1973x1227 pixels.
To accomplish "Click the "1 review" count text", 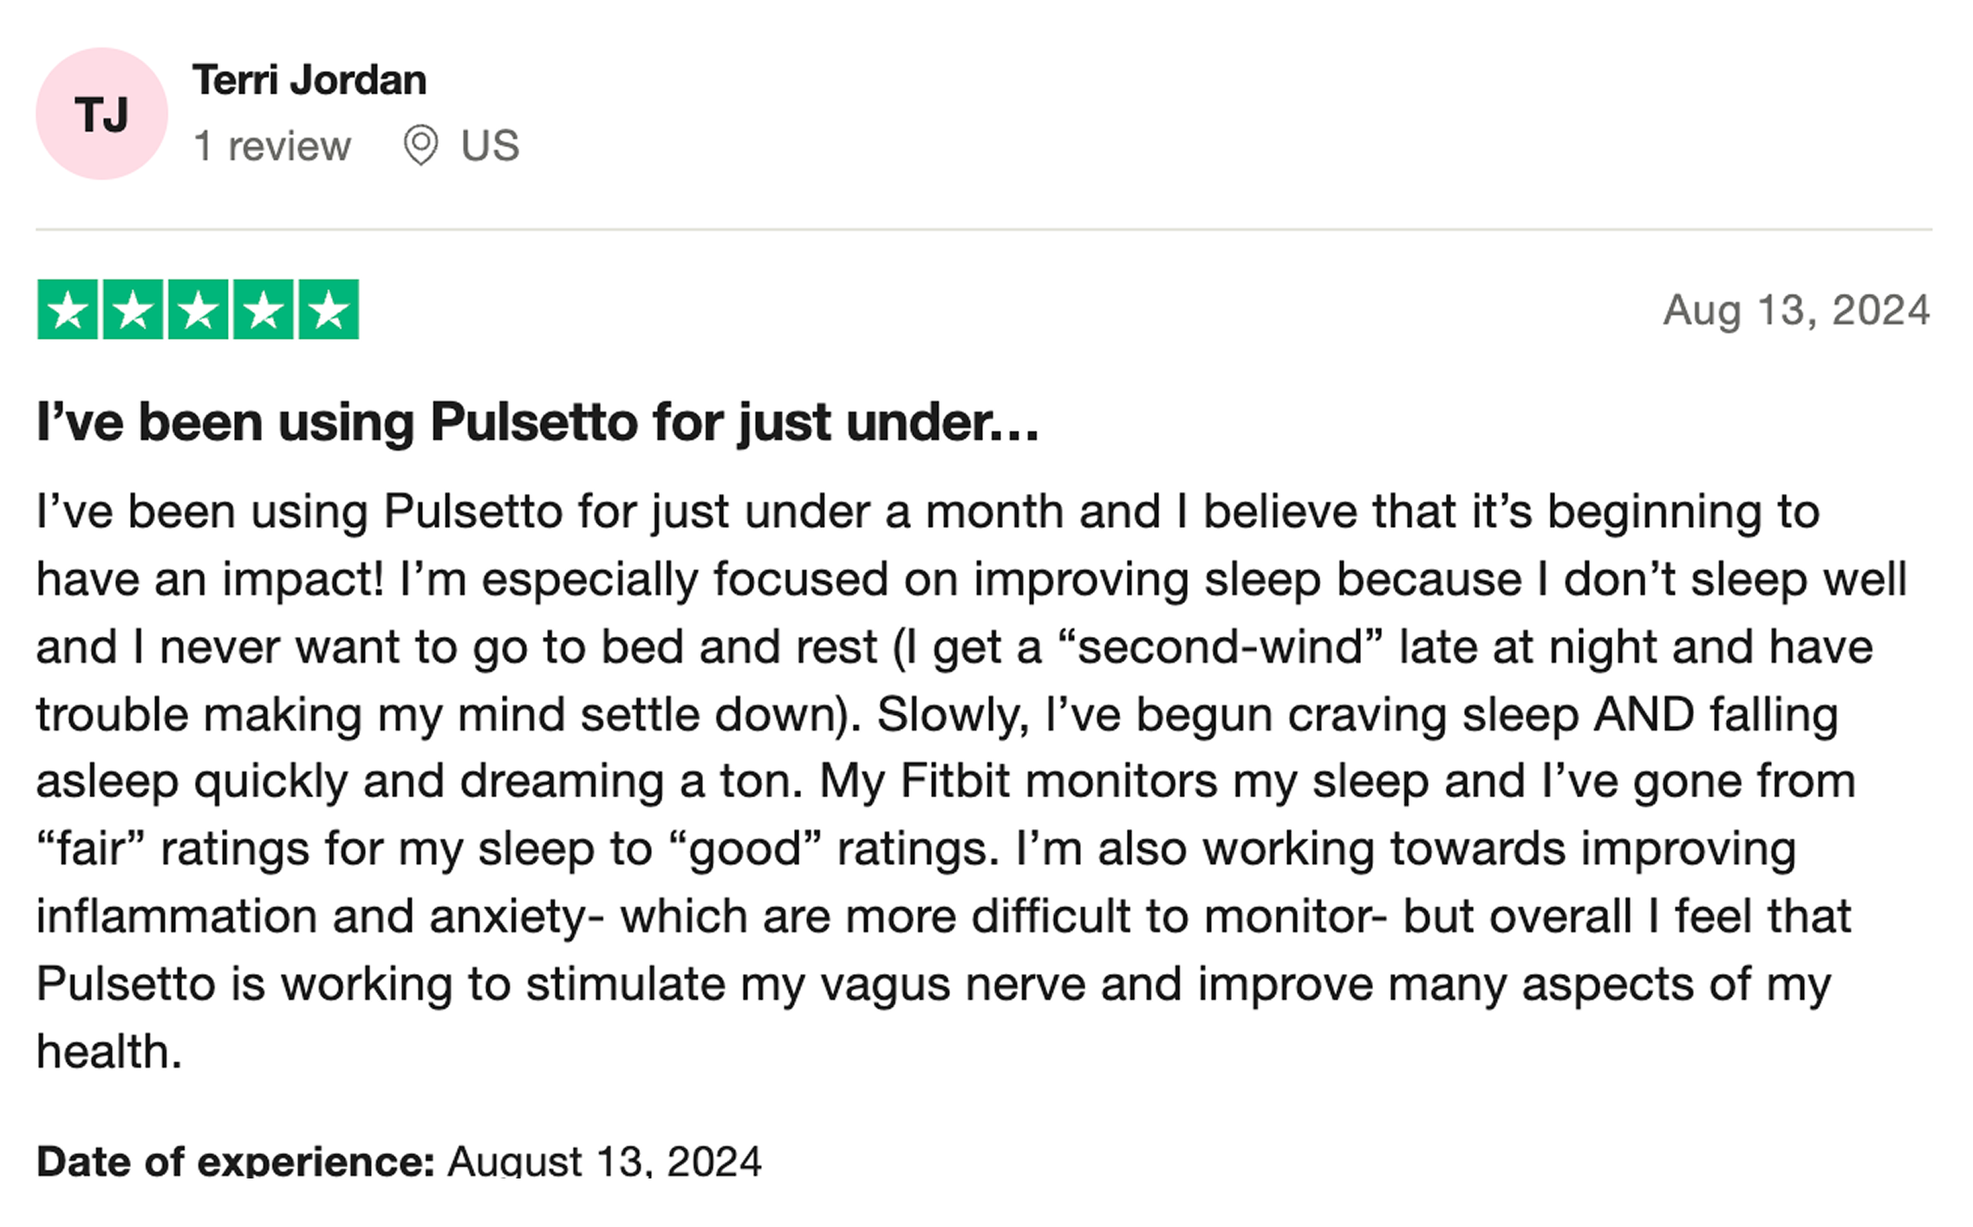I will click(272, 146).
